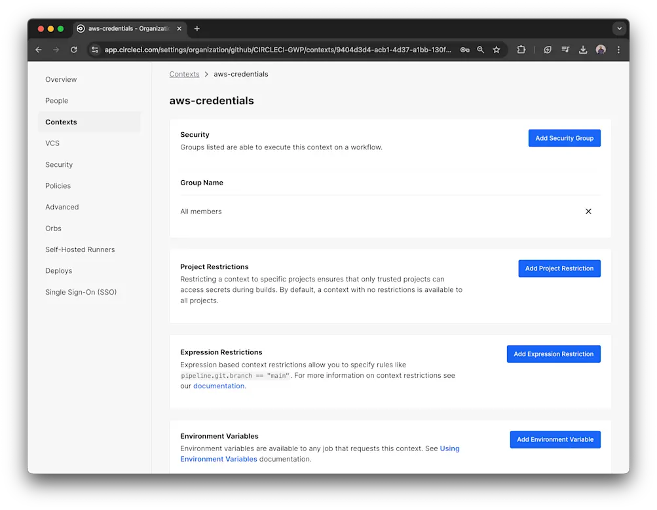
Task: Open the browser extensions puzzle icon
Action: tap(520, 49)
